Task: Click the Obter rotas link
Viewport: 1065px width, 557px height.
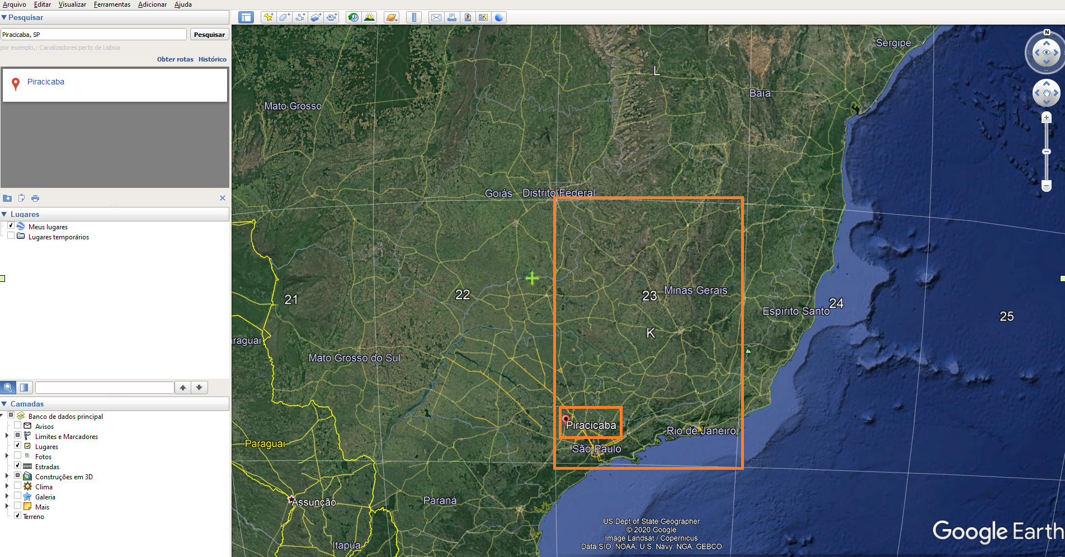Action: click(175, 59)
